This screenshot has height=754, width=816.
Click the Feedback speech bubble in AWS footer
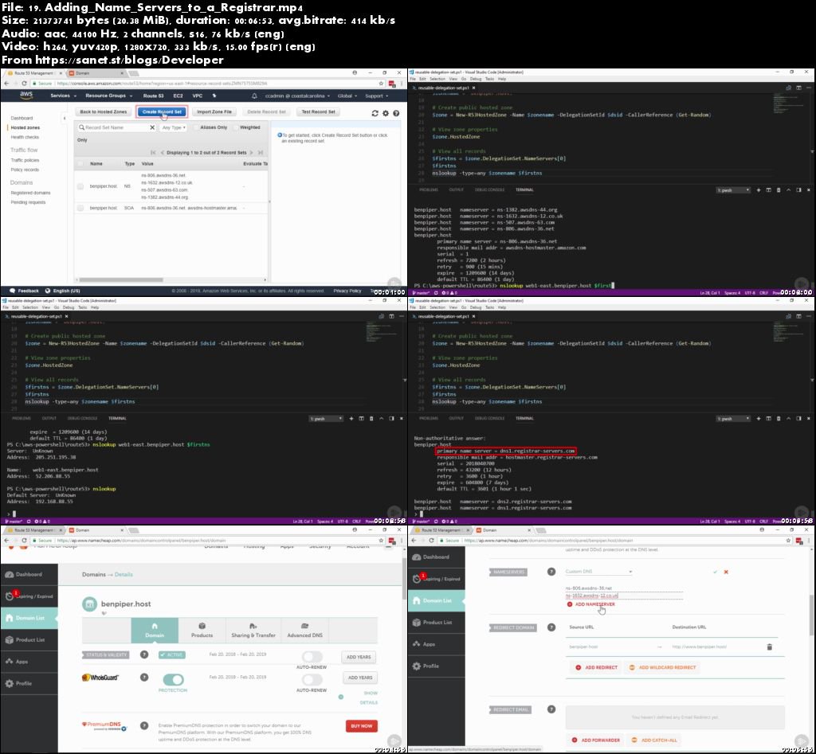pyautogui.click(x=13, y=291)
